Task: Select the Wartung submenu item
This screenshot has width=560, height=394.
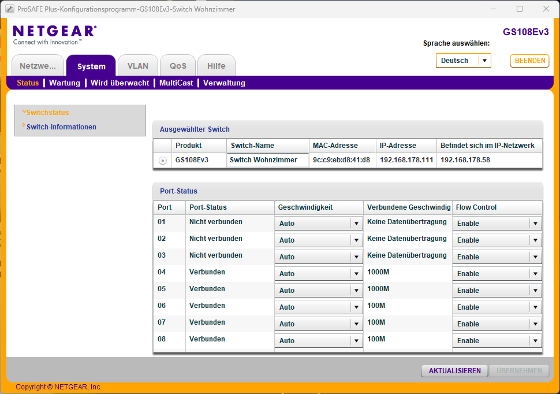Action: click(x=65, y=83)
